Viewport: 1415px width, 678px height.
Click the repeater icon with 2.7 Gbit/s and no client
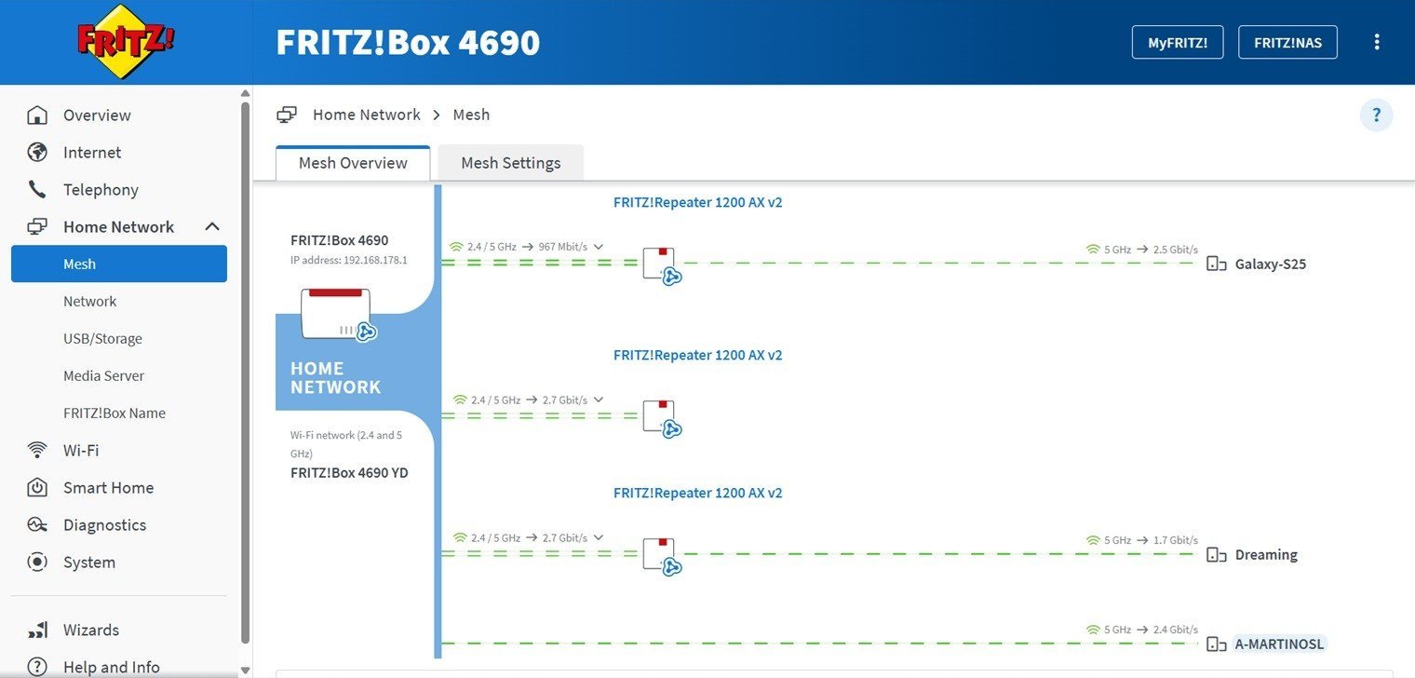661,417
